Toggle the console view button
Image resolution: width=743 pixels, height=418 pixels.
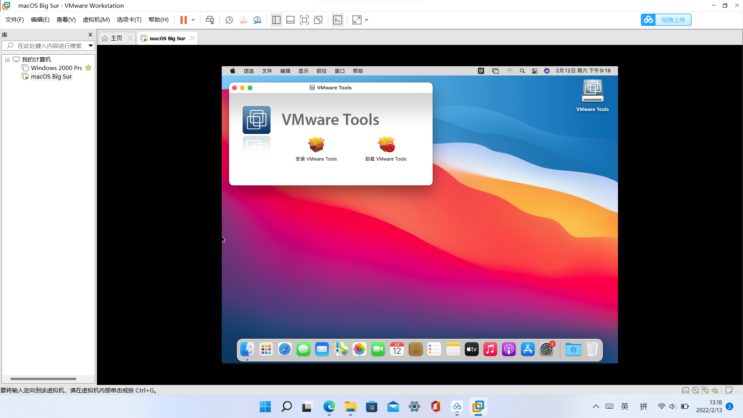(337, 20)
